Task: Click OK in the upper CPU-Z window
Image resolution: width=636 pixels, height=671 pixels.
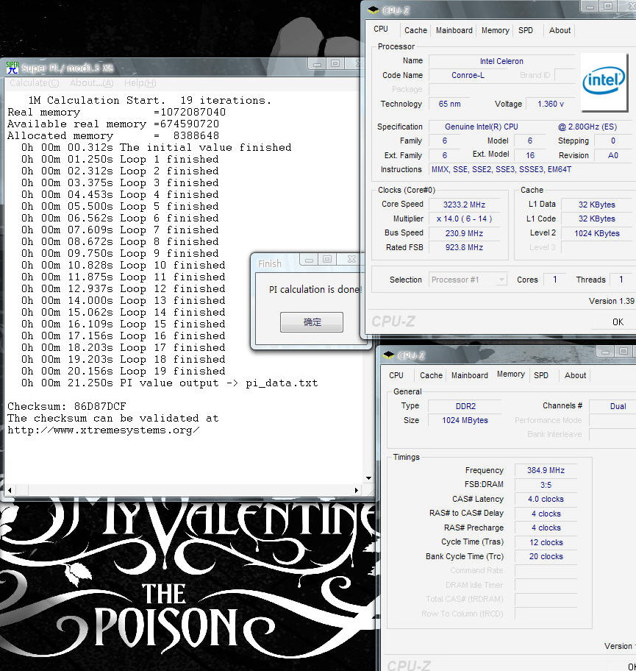Action: click(618, 322)
